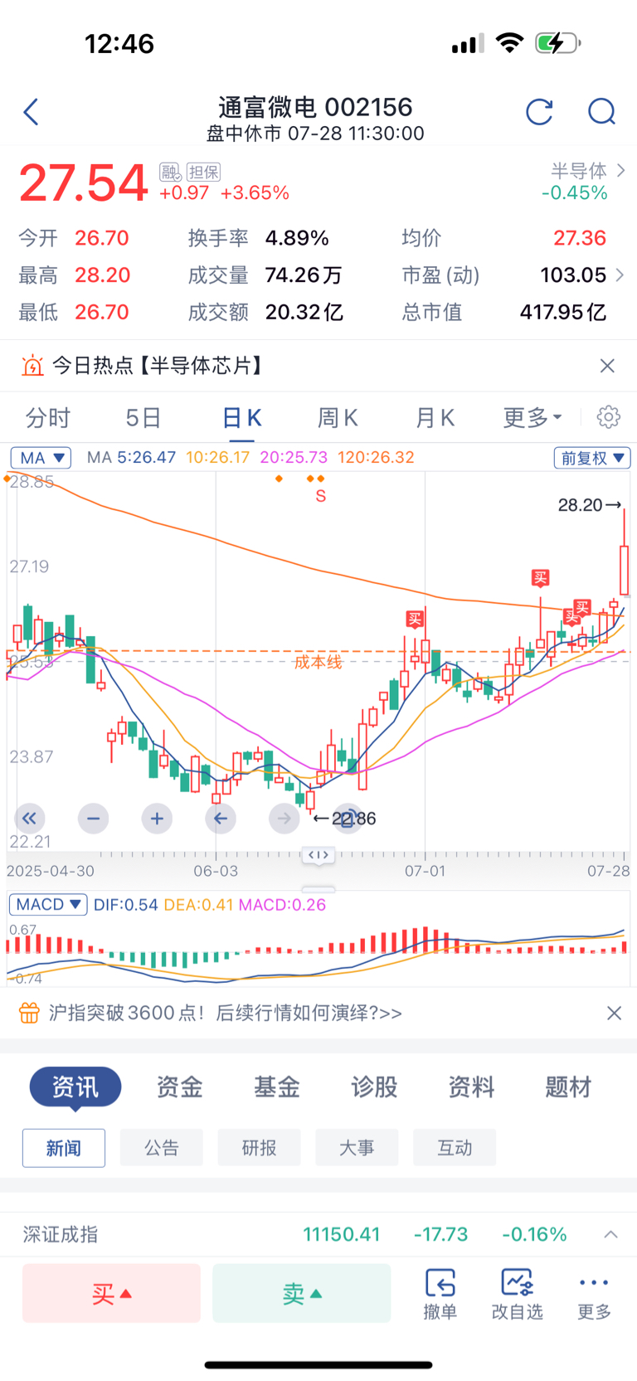Image resolution: width=637 pixels, height=1381 pixels.
Task: Zoom out chart with minus button
Action: [93, 819]
